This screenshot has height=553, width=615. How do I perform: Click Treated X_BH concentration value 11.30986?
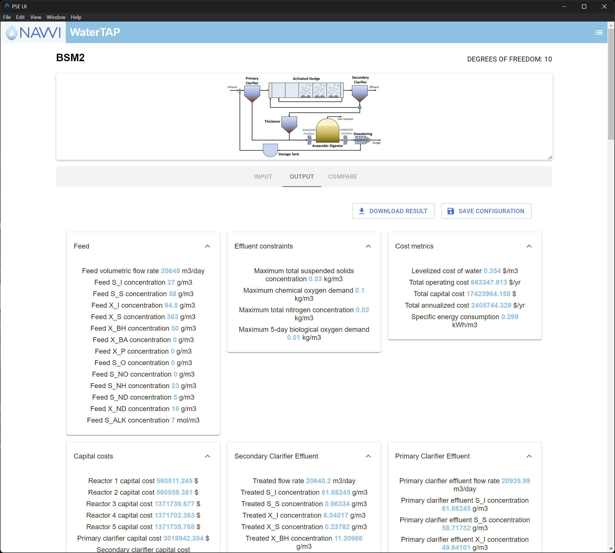pos(348,538)
